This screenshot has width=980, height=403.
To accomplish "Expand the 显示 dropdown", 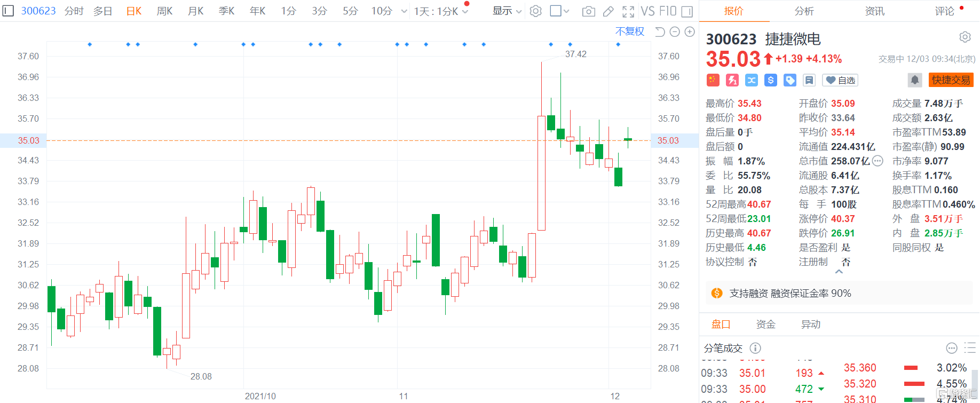I will 507,11.
